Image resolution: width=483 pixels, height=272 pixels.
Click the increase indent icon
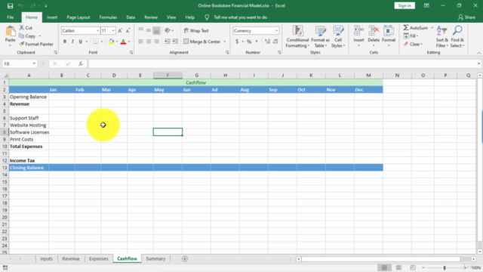click(x=175, y=42)
